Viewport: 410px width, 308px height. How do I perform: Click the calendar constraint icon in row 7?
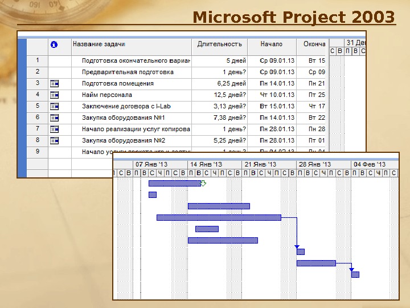[55, 129]
